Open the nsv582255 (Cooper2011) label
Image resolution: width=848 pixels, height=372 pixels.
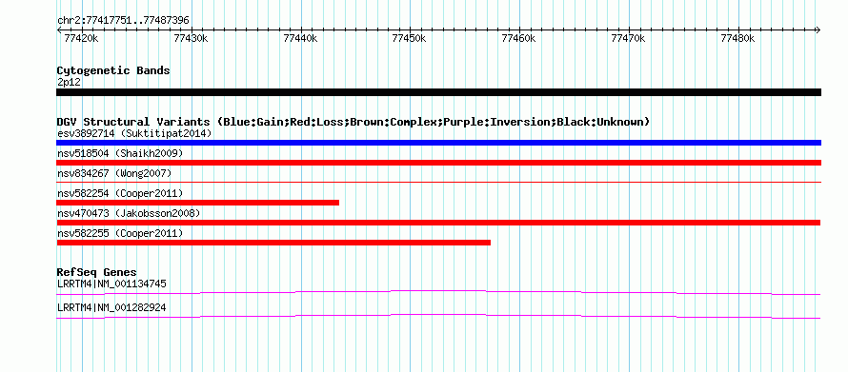[x=120, y=233]
